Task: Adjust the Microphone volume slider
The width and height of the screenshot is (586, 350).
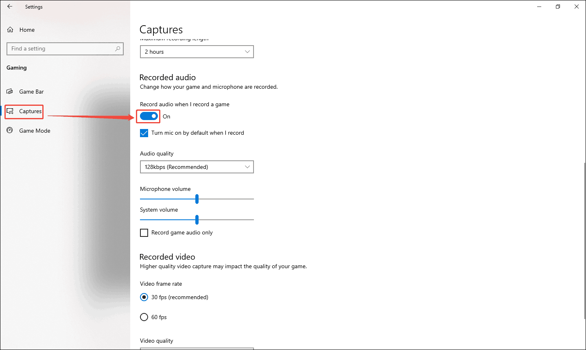Action: (197, 199)
